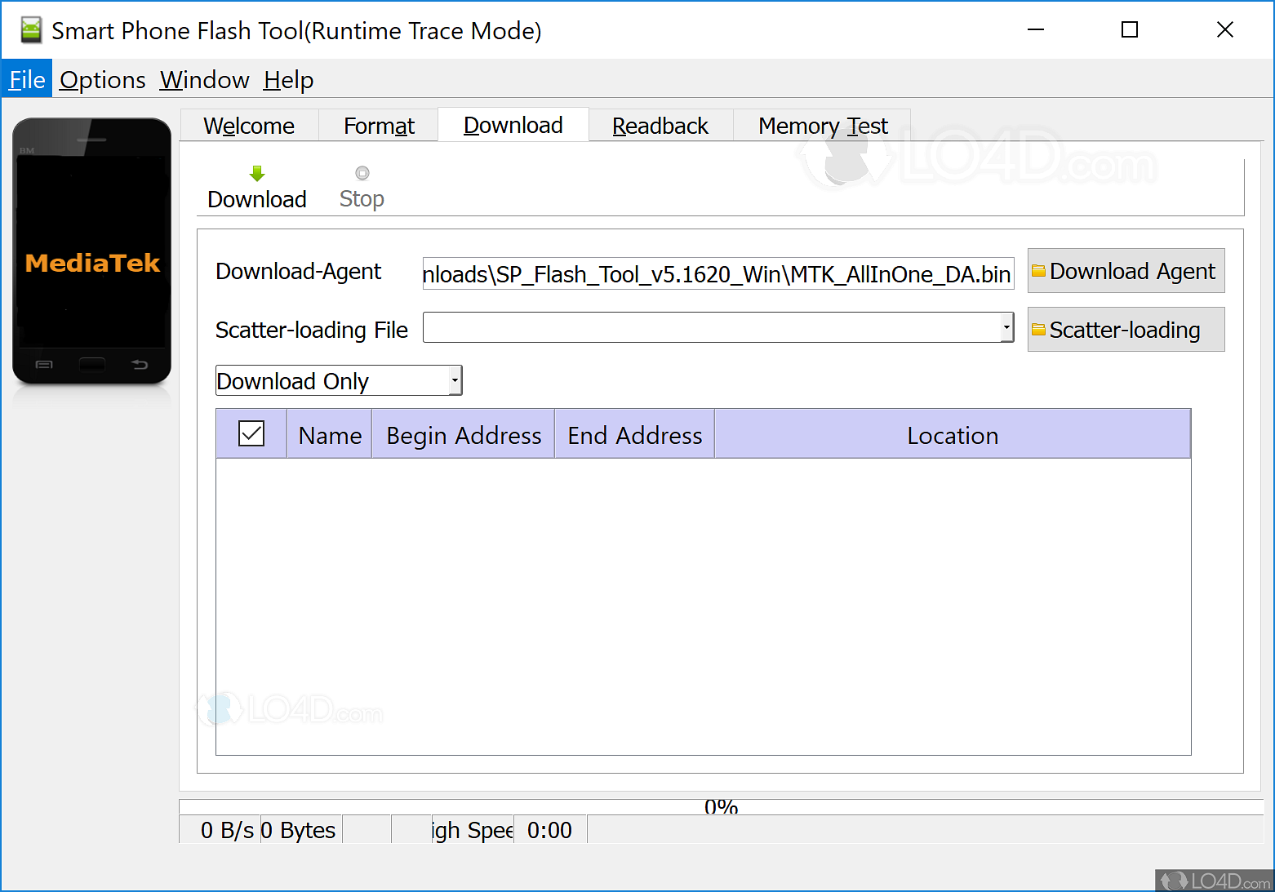Click the Location column header

(x=953, y=435)
